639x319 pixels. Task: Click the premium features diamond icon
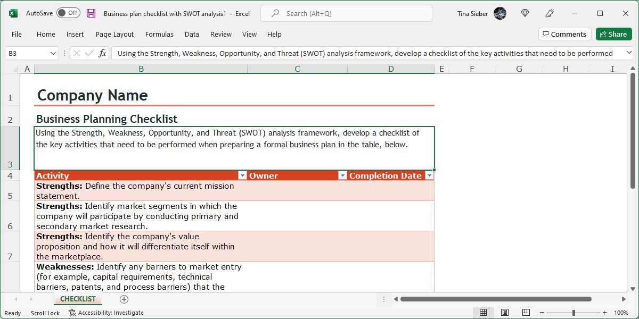(525, 13)
